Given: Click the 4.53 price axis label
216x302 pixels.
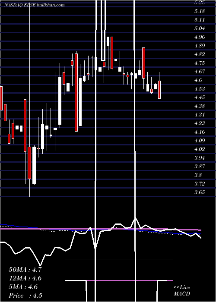Looking at the screenshot, I should tap(200, 89).
